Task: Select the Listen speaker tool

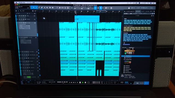Action: (x=53, y=8)
